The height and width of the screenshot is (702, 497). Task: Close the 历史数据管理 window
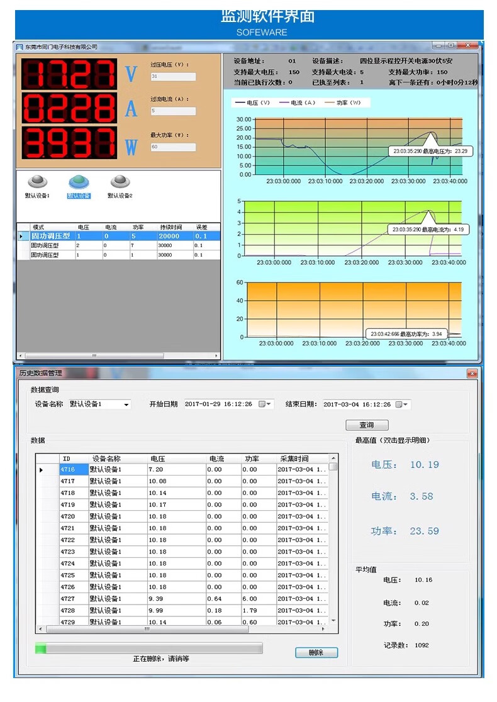pyautogui.click(x=472, y=374)
